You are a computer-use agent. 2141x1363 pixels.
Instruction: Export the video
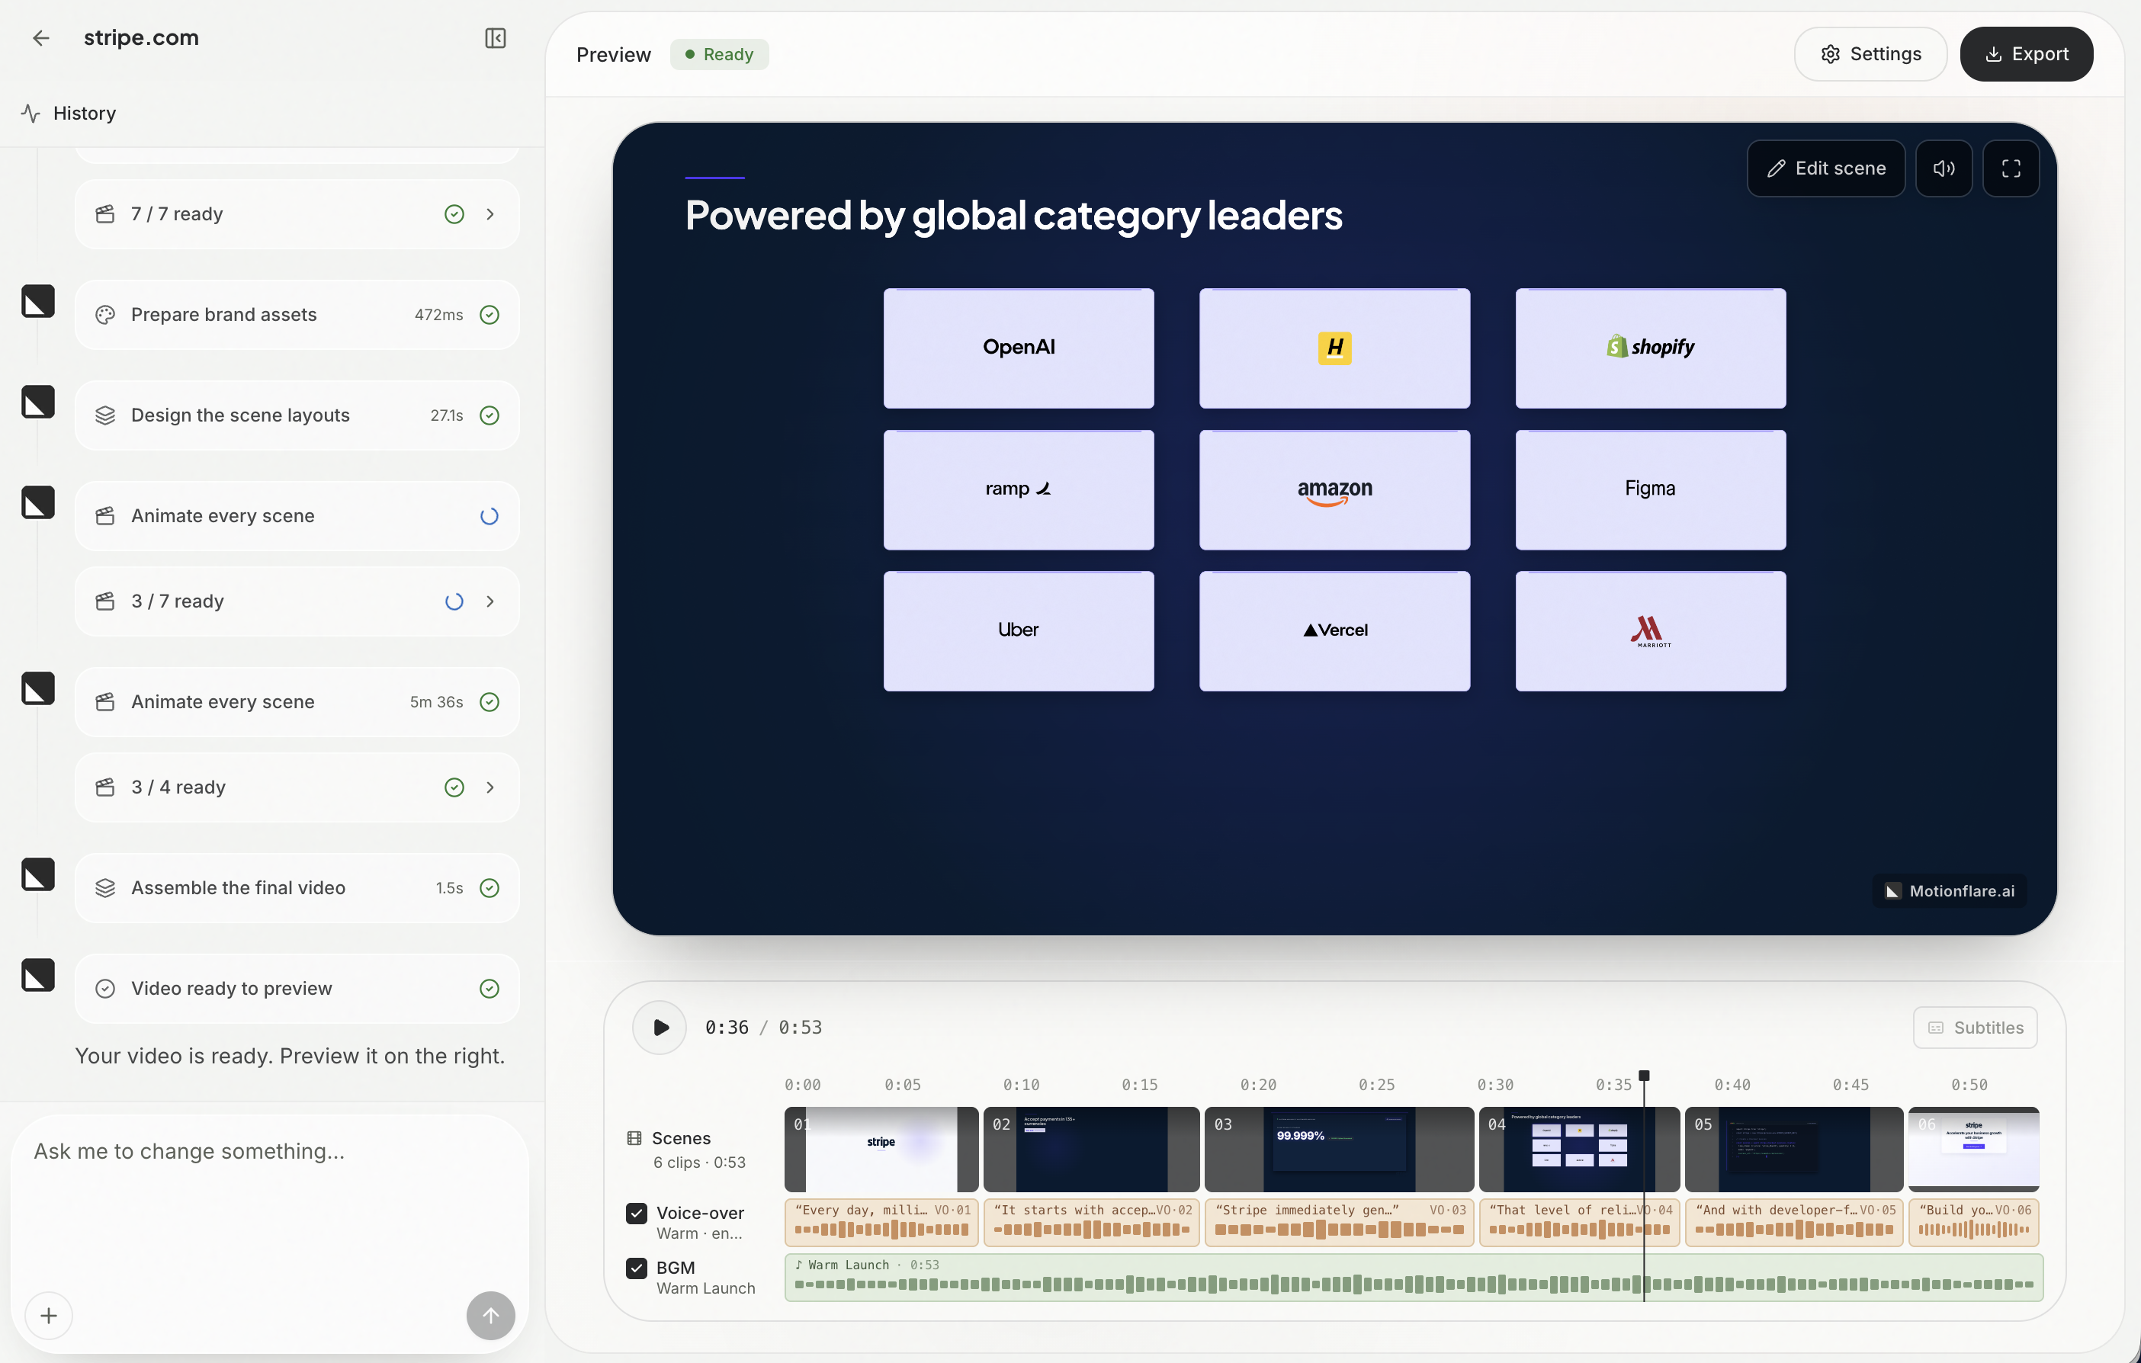(x=2027, y=54)
